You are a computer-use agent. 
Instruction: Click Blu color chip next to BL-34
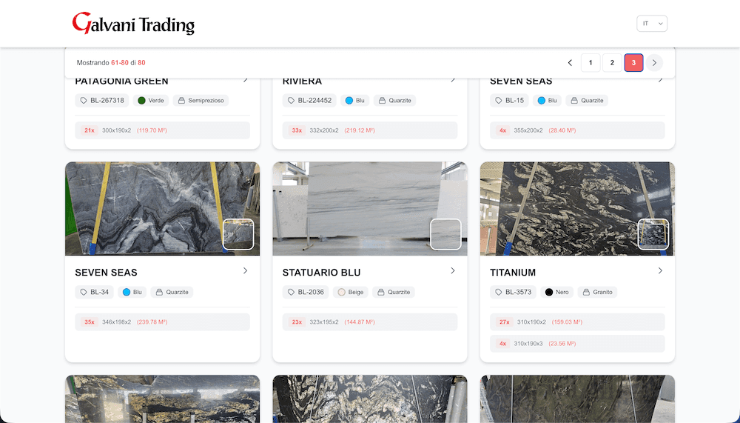[x=132, y=292]
